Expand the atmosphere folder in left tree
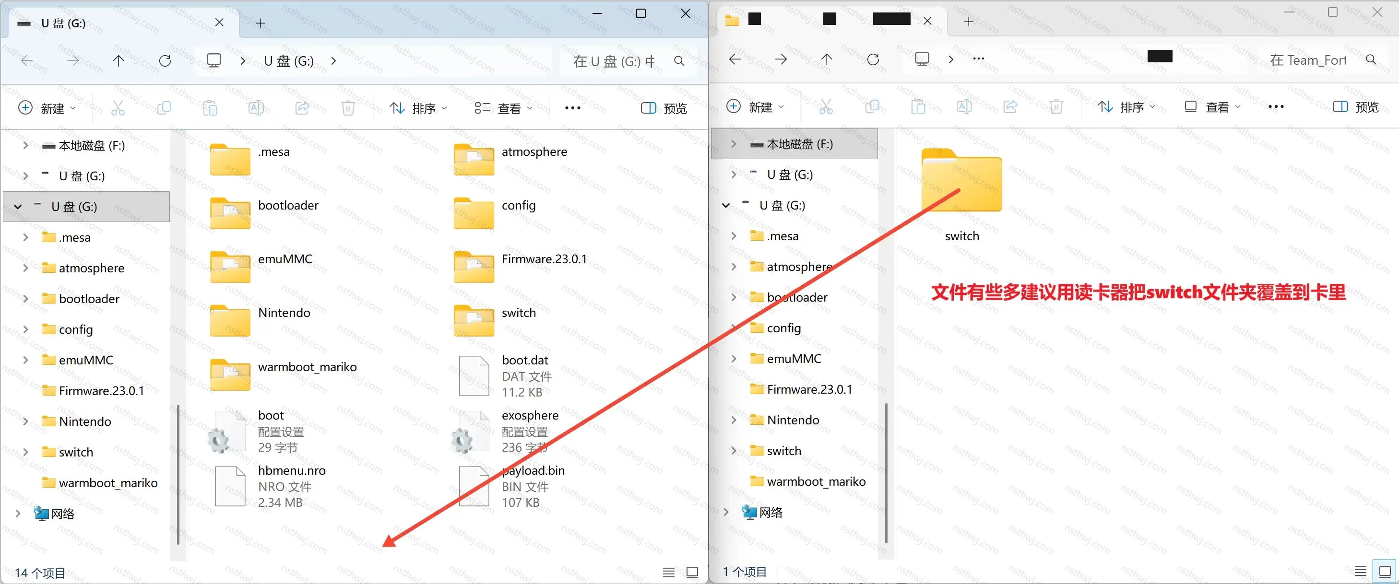This screenshot has height=584, width=1399. pos(25,268)
